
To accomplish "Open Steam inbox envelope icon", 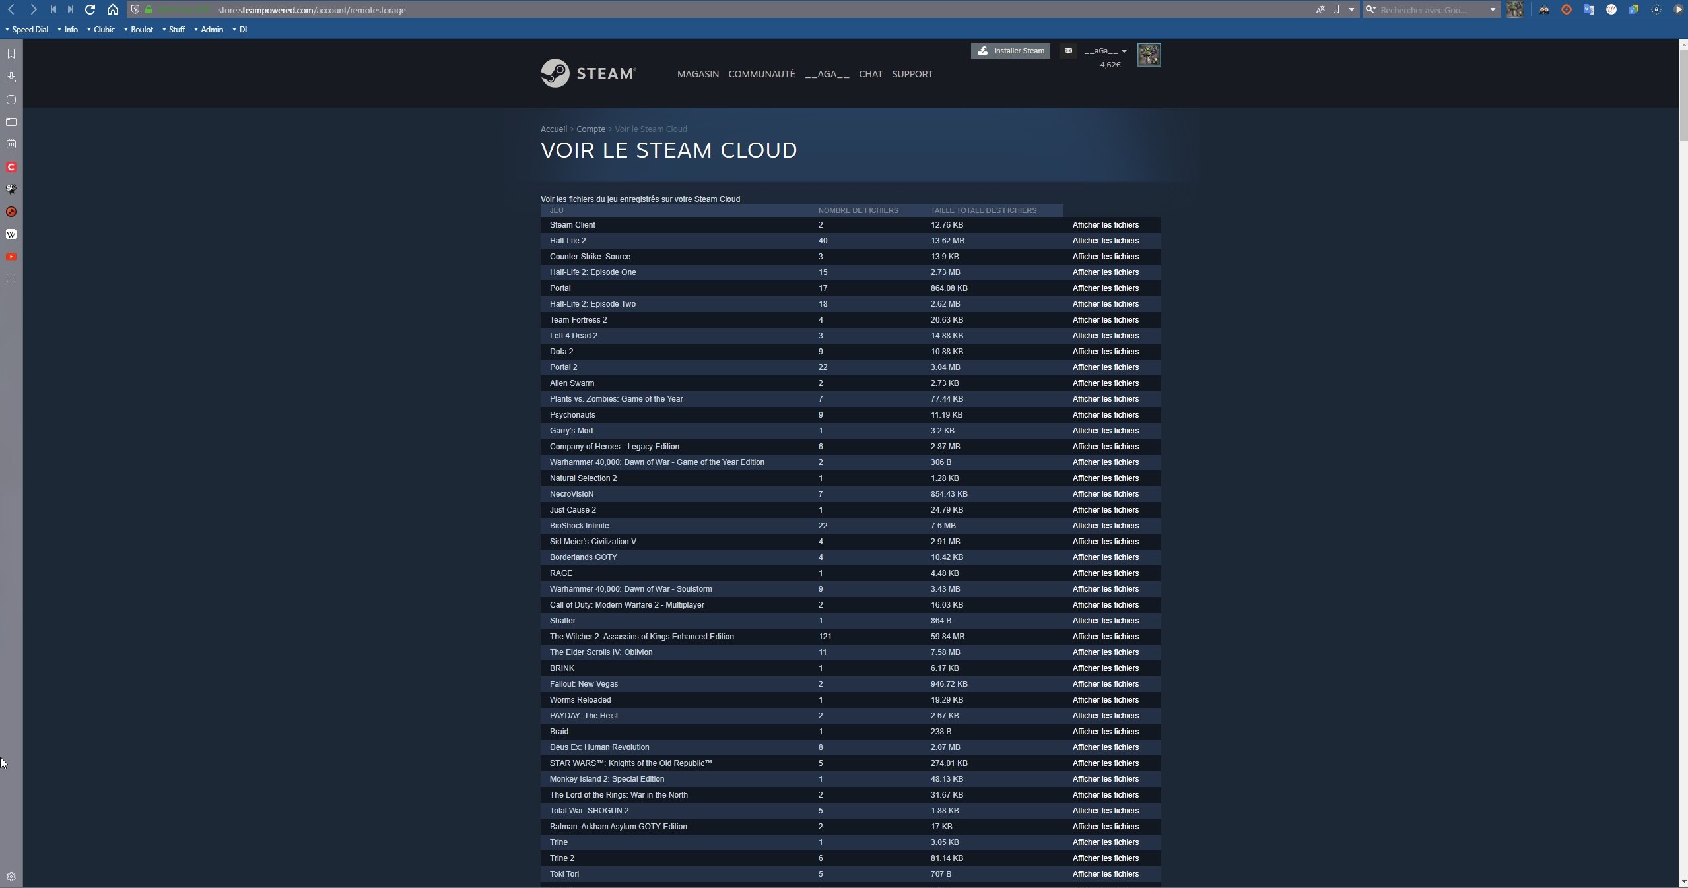I will (1068, 51).
